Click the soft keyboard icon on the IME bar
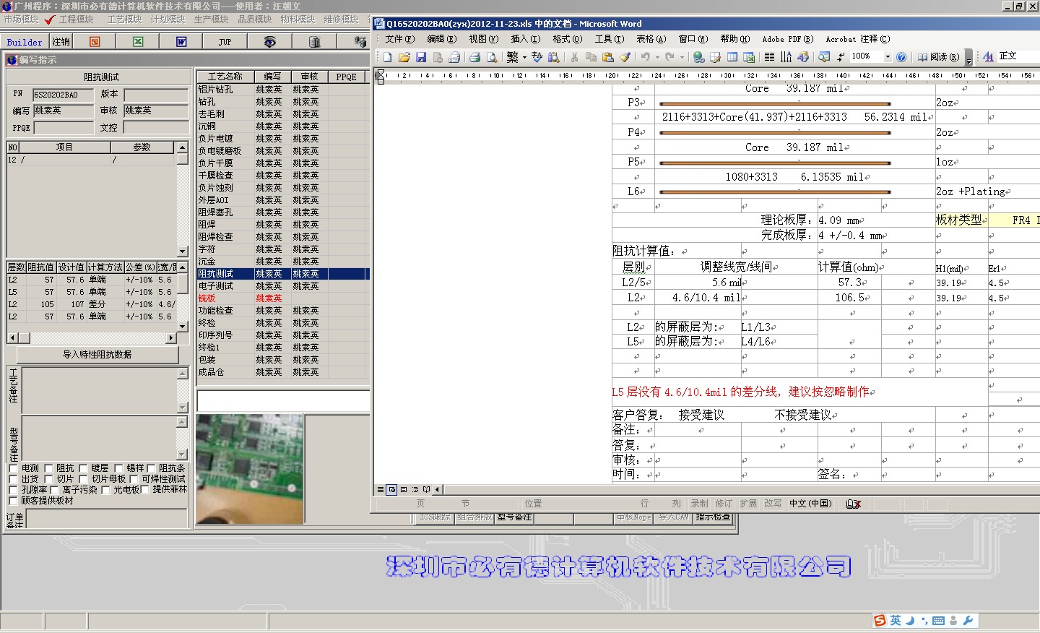Viewport: 1040px width, 633px height. coord(938,621)
